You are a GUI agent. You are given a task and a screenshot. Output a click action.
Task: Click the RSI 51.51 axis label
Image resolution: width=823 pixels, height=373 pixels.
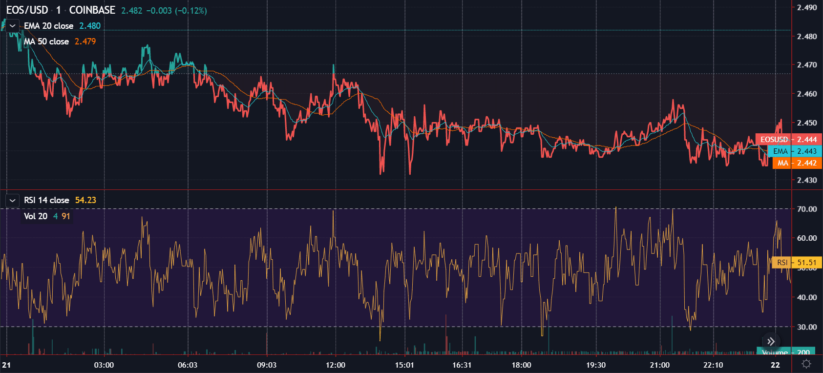pos(797,263)
